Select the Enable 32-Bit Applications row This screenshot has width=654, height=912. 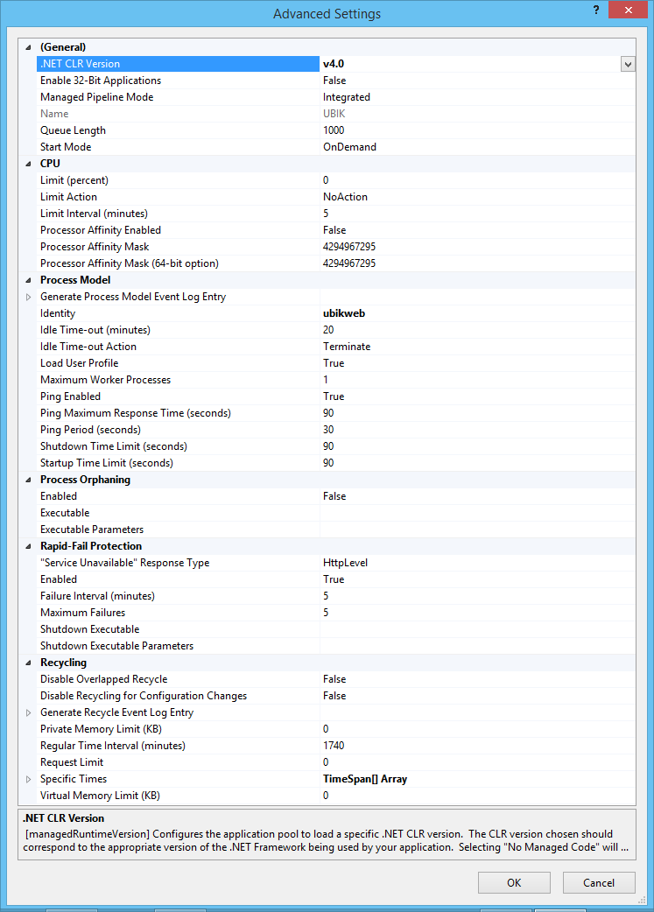101,81
